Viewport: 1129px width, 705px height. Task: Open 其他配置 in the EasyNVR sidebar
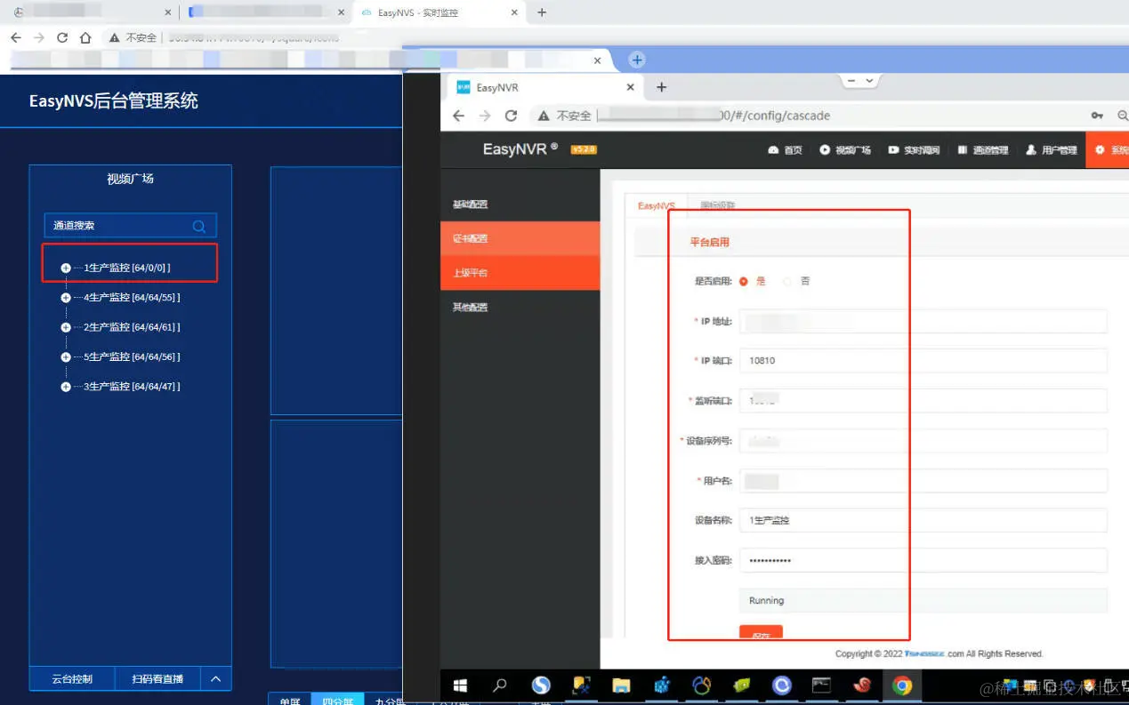(520, 308)
